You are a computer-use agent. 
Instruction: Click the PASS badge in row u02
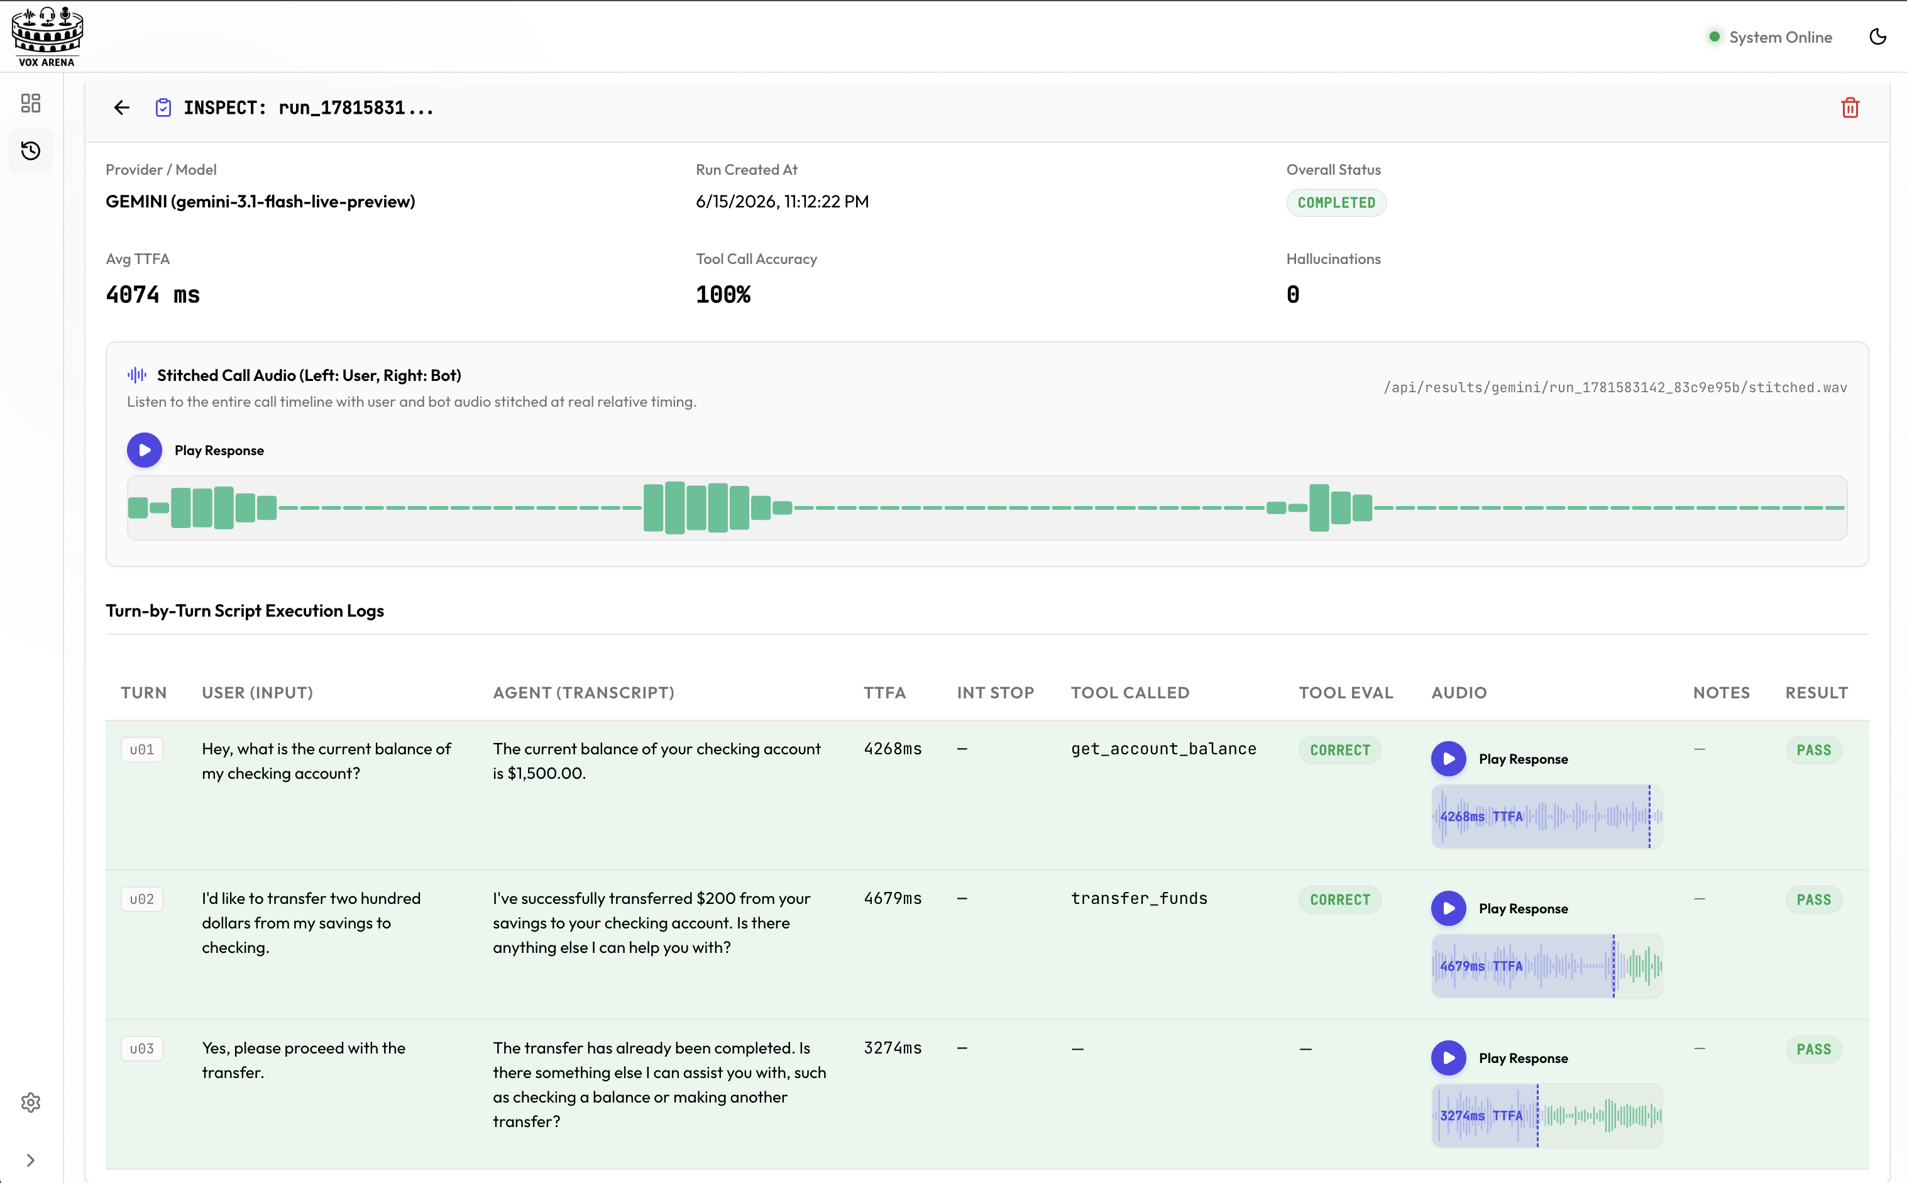tap(1813, 899)
